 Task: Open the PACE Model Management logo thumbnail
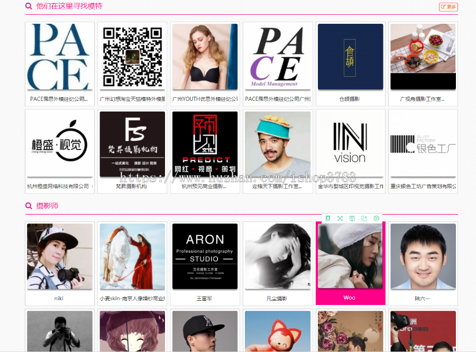[278, 57]
